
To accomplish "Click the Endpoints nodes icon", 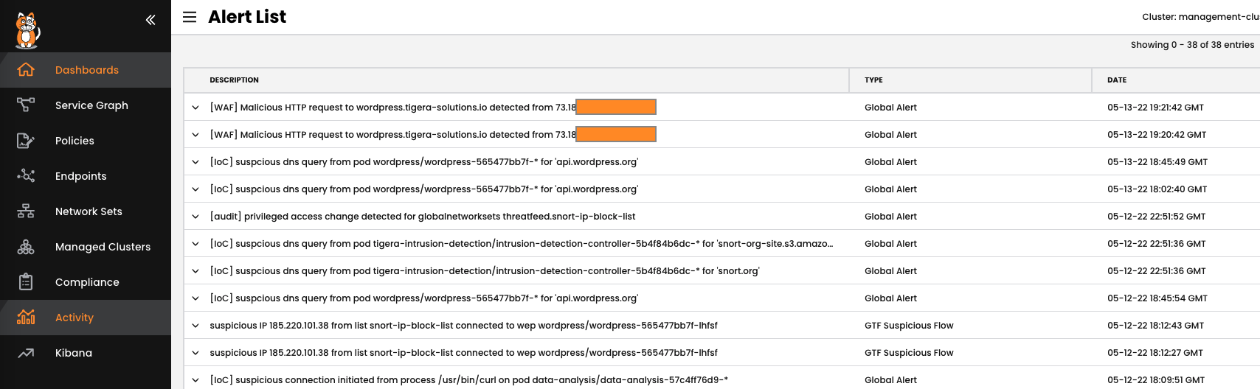I will click(26, 176).
